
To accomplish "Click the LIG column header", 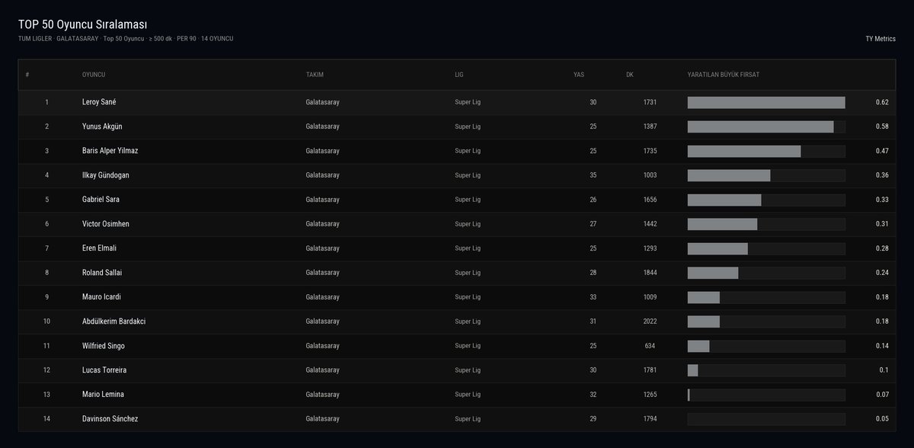I will (x=459, y=75).
